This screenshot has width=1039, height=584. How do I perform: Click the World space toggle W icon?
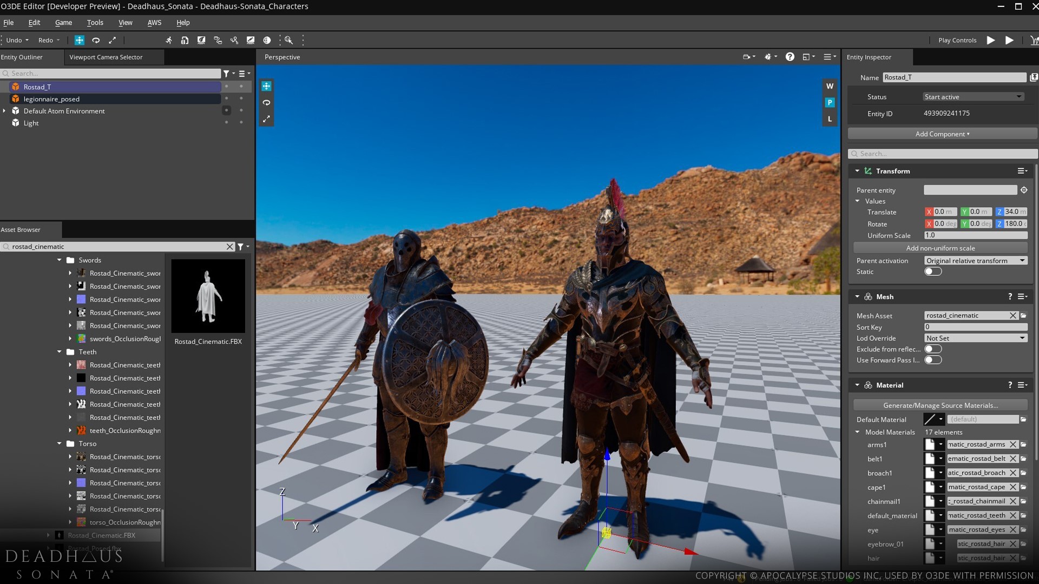click(x=830, y=85)
